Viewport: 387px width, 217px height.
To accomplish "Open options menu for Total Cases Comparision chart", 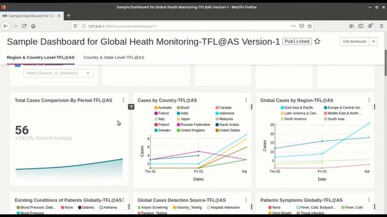I will [123, 100].
